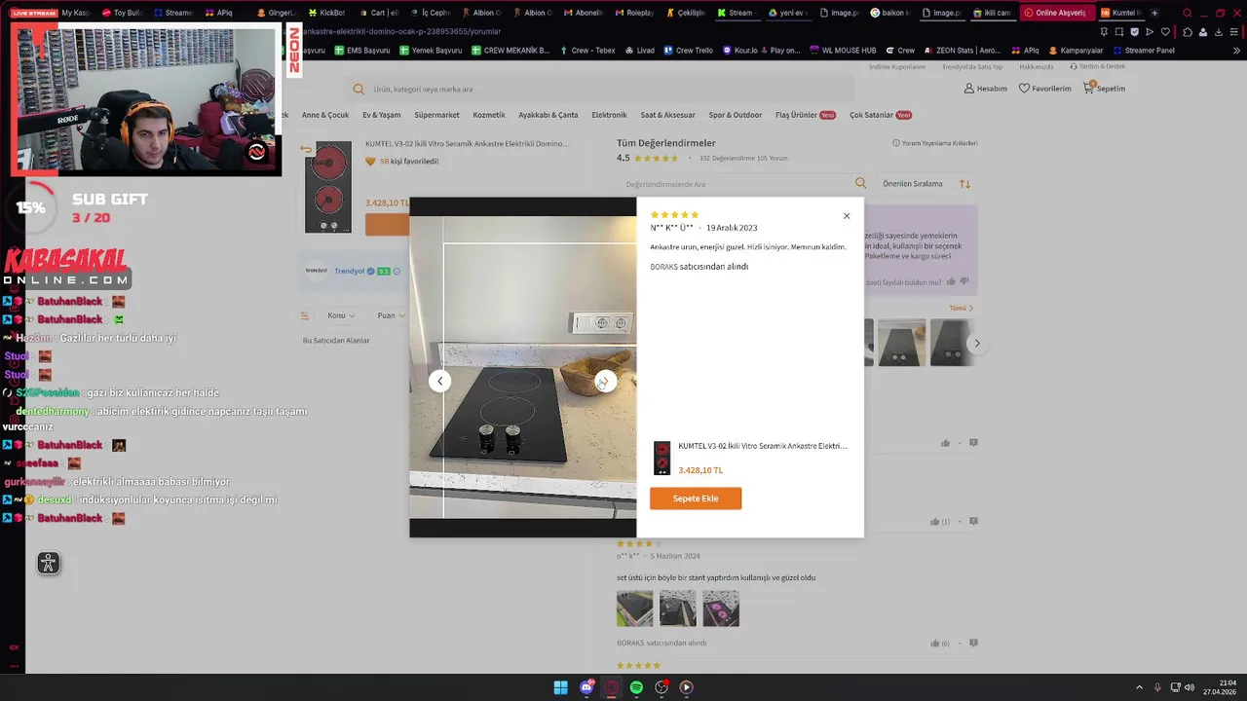Click thumbs up on the review summary
The height and width of the screenshot is (701, 1247).
click(x=951, y=282)
